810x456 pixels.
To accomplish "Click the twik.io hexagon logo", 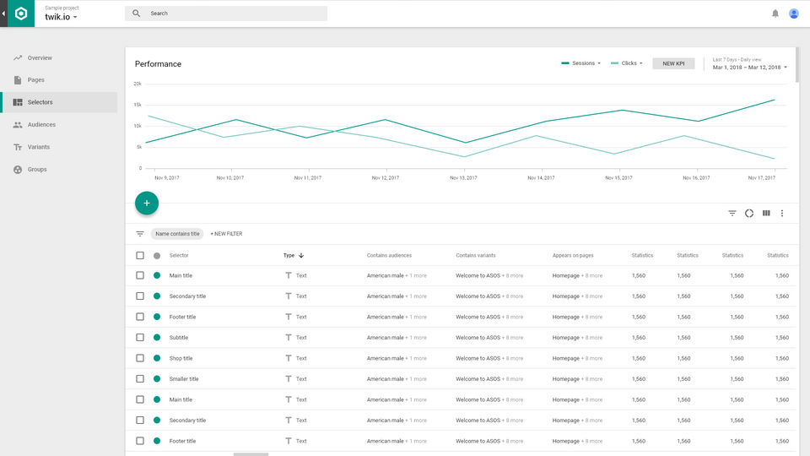I will [x=21, y=14].
